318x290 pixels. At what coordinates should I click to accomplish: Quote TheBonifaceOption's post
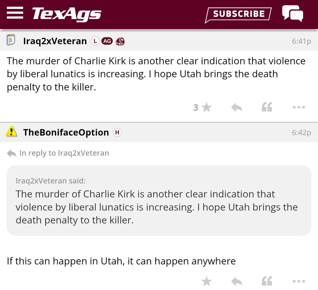(267, 281)
